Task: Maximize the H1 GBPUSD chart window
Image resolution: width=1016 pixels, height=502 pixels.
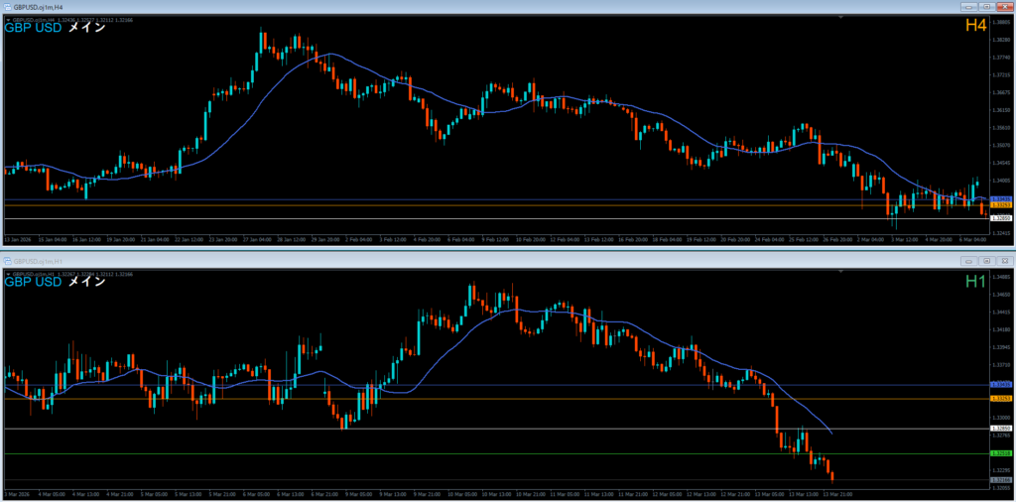Action: pos(986,261)
